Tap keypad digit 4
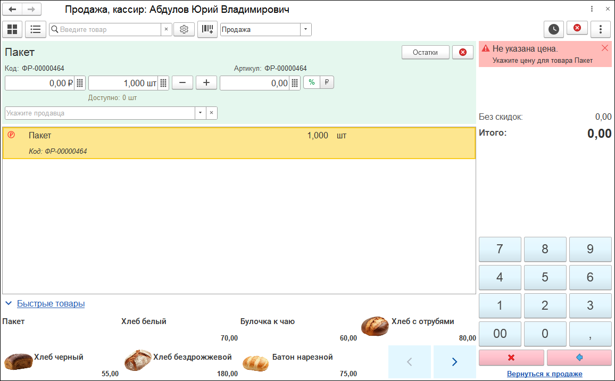Viewport: 615px width, 381px height. pyautogui.click(x=500, y=277)
